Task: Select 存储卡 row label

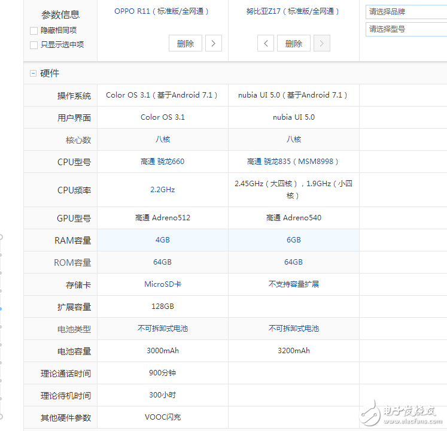Action: point(78,285)
